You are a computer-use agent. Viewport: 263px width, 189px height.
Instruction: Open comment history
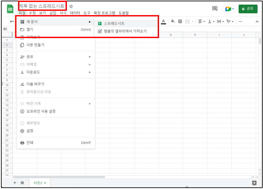coord(214,9)
